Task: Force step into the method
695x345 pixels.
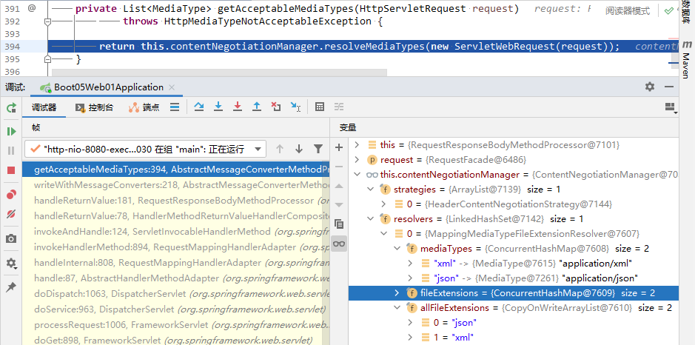Action: point(238,107)
